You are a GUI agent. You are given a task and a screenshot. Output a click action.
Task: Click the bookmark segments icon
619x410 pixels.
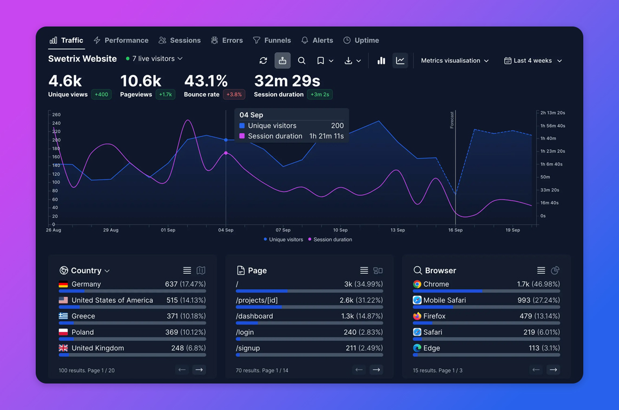tap(320, 61)
